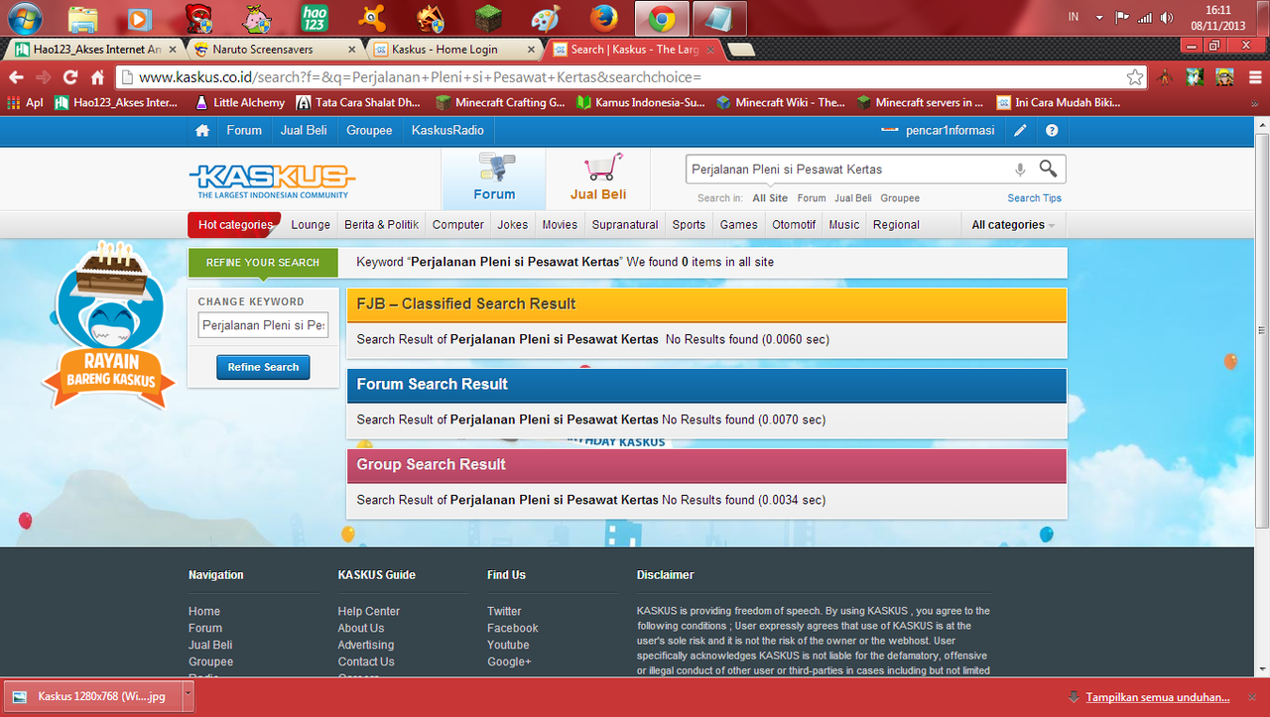The width and height of the screenshot is (1270, 717).
Task: Bookmark page with the star icon
Action: click(1135, 77)
